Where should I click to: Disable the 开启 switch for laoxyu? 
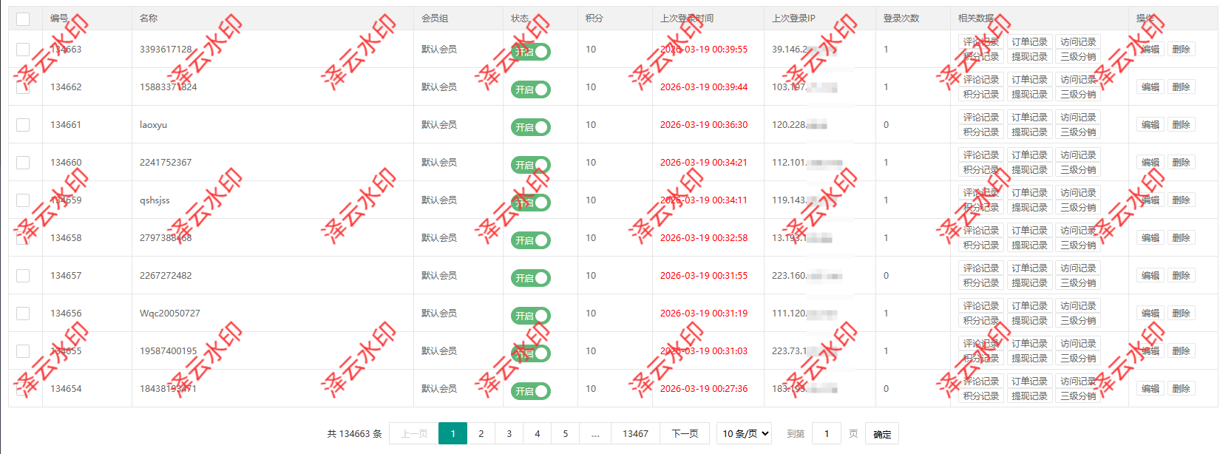[531, 127]
